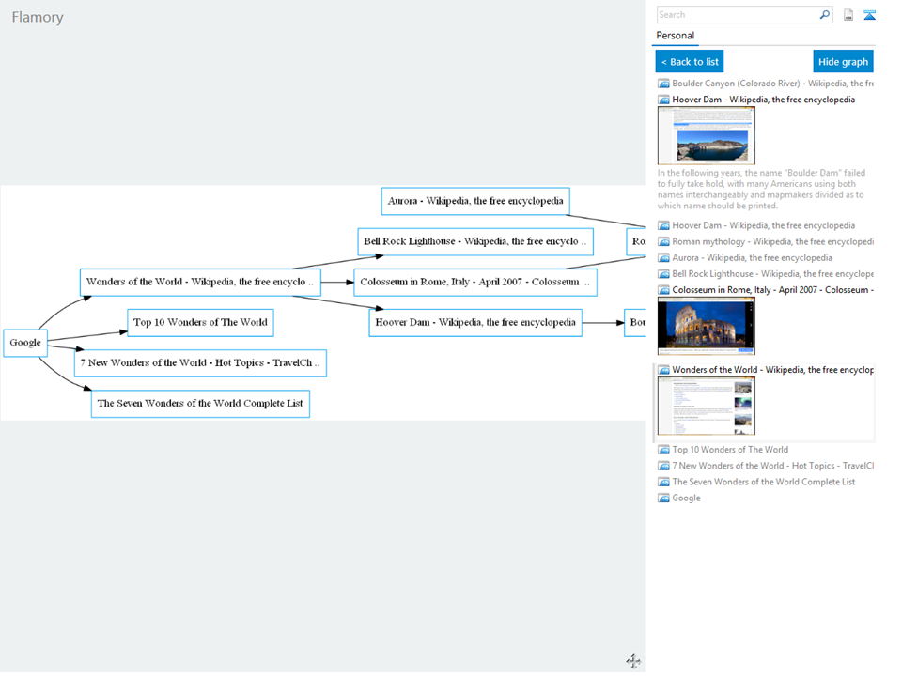Image resolution: width=902 pixels, height=676 pixels.
Task: Click the Roman mythology entry icon
Action: [x=664, y=242]
